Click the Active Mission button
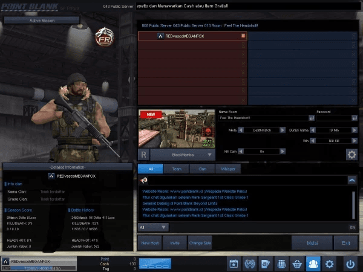 click(42, 21)
